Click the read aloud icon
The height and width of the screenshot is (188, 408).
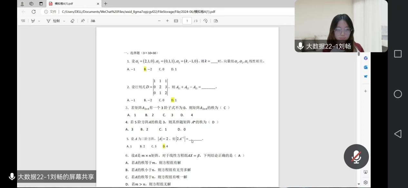[83, 21]
